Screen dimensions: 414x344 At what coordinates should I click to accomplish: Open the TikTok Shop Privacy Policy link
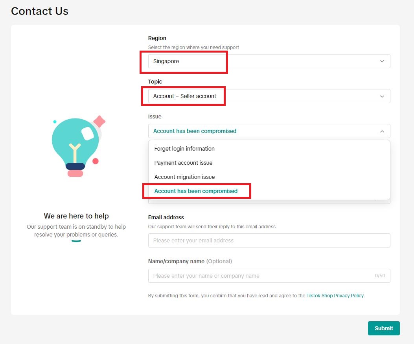coord(335,296)
